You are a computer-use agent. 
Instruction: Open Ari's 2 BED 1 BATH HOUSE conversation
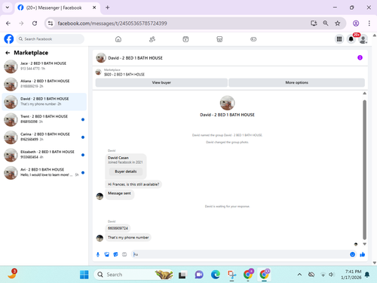click(x=44, y=173)
